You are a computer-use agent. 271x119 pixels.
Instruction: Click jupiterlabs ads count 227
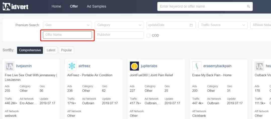click(132, 91)
